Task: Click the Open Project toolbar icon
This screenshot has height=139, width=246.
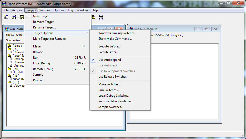Action: 14,17
